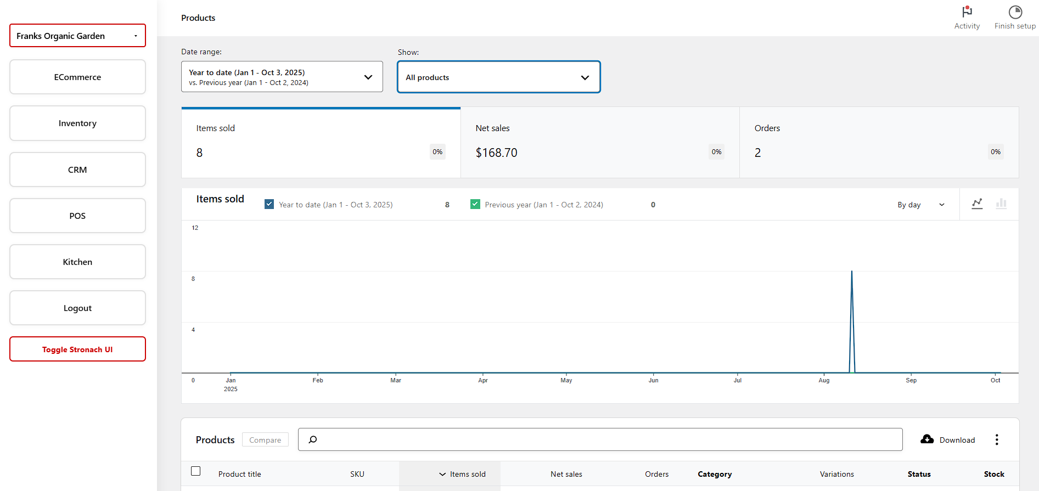Open the Activity flag icon

point(967,12)
